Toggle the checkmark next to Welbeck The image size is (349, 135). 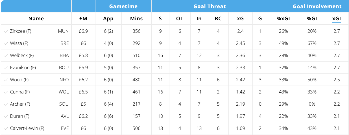6,56
